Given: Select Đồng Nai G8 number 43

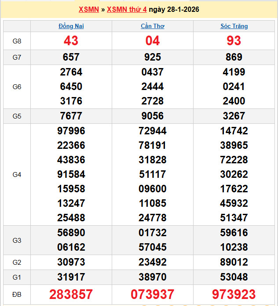Looking at the screenshot, I should click(71, 41).
